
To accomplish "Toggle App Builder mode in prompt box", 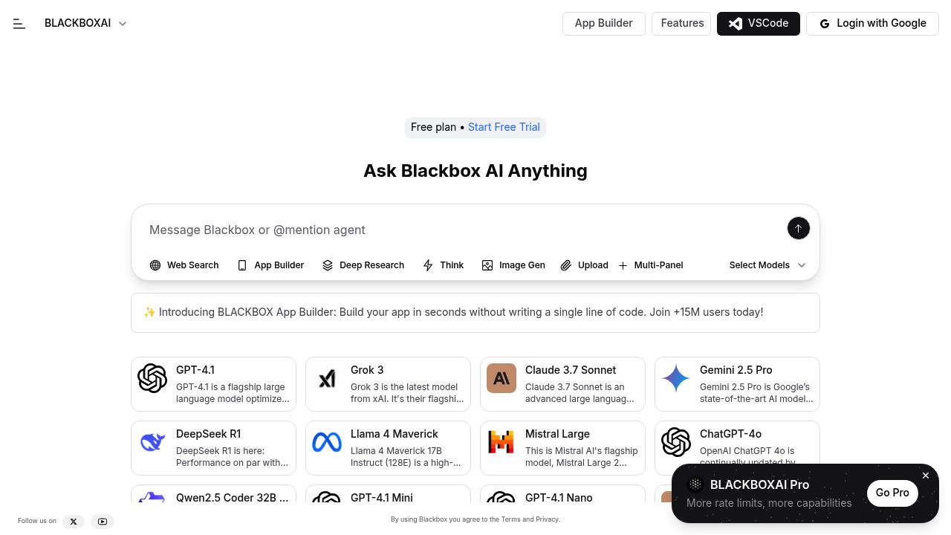I will pyautogui.click(x=270, y=265).
